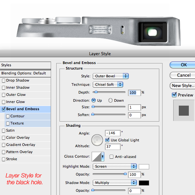Enable the Anti-aliased checkbox
195x195 pixels.
coord(111,157)
